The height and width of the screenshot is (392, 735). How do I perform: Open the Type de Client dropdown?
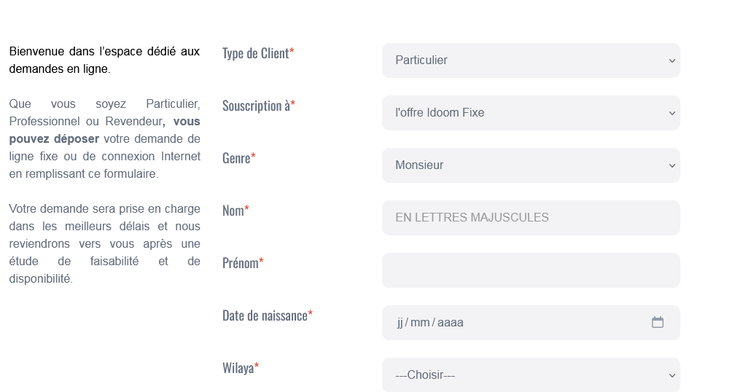[530, 60]
